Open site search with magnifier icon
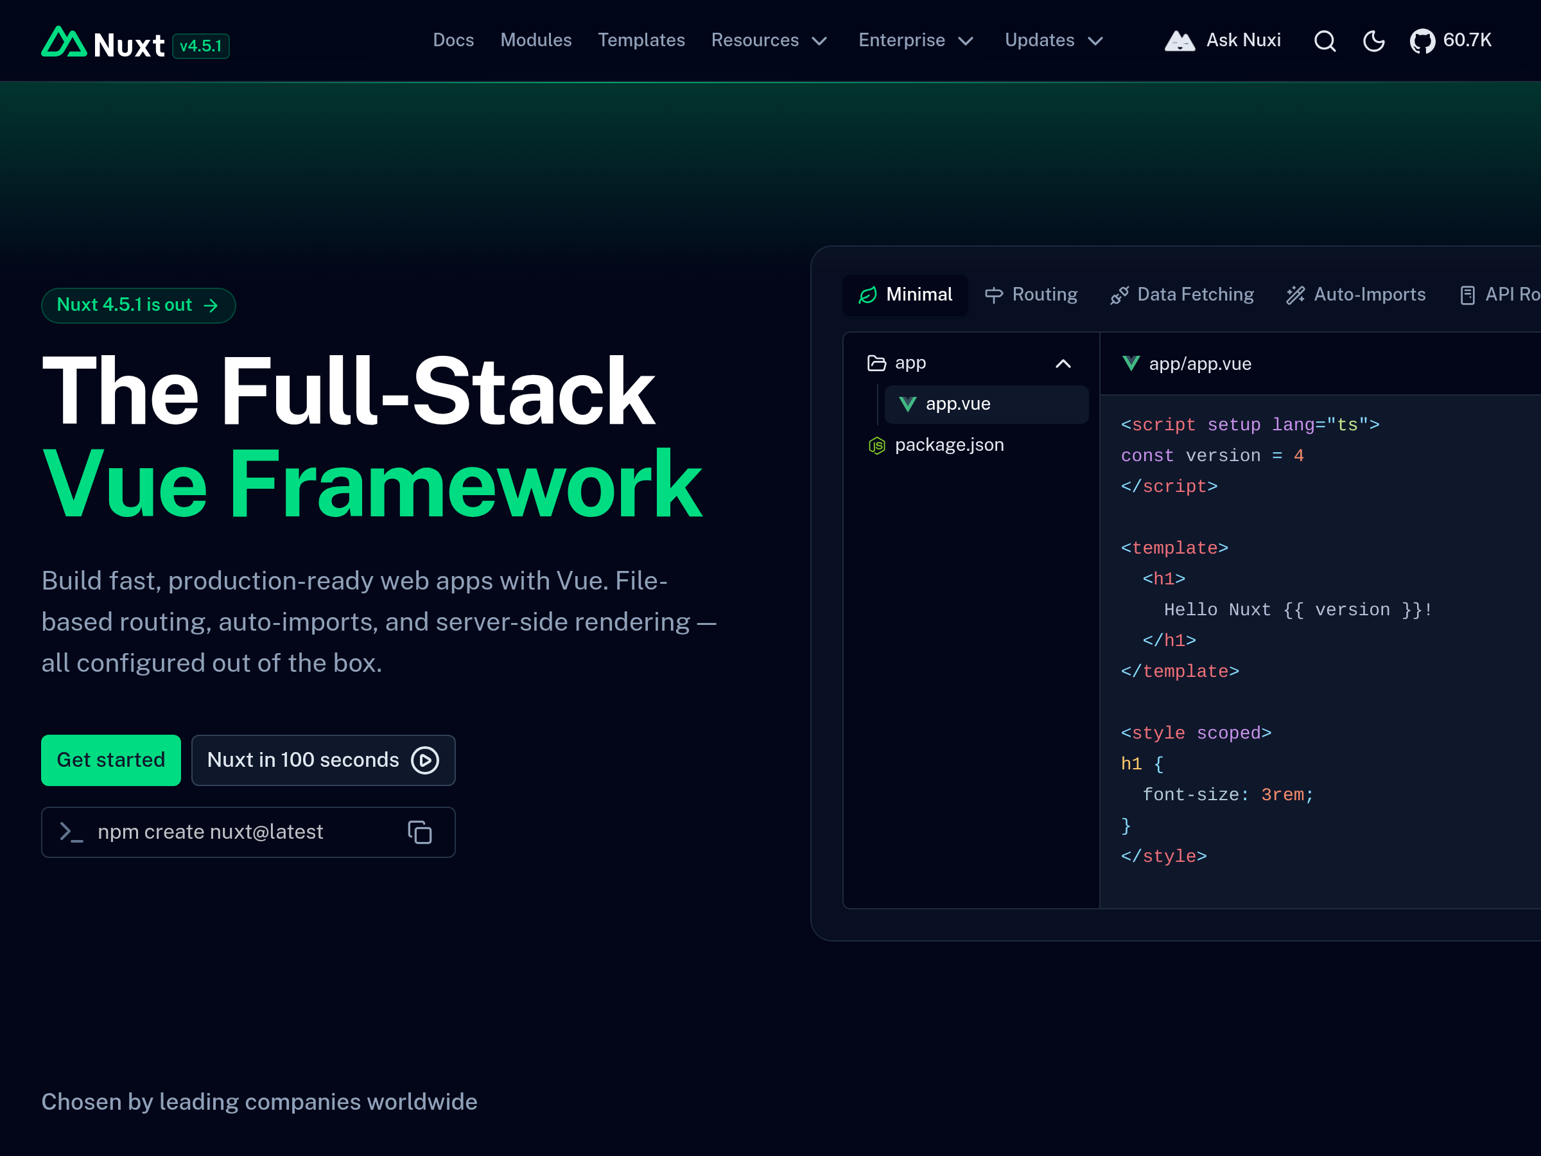 tap(1325, 41)
